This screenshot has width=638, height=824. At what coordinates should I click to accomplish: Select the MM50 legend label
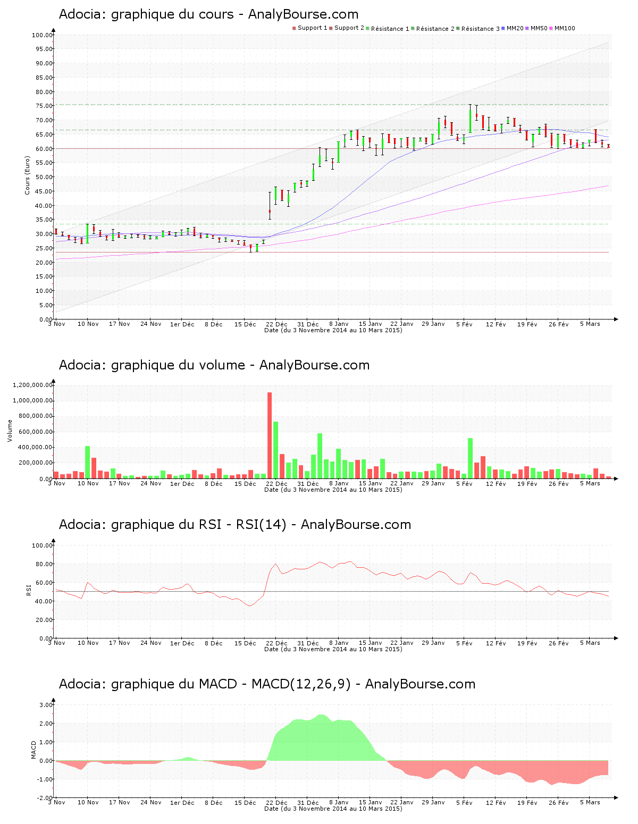tap(539, 28)
